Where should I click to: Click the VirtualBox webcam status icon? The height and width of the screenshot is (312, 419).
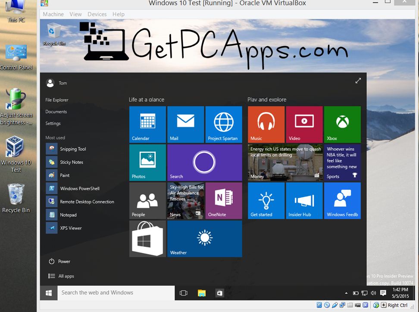(x=357, y=305)
